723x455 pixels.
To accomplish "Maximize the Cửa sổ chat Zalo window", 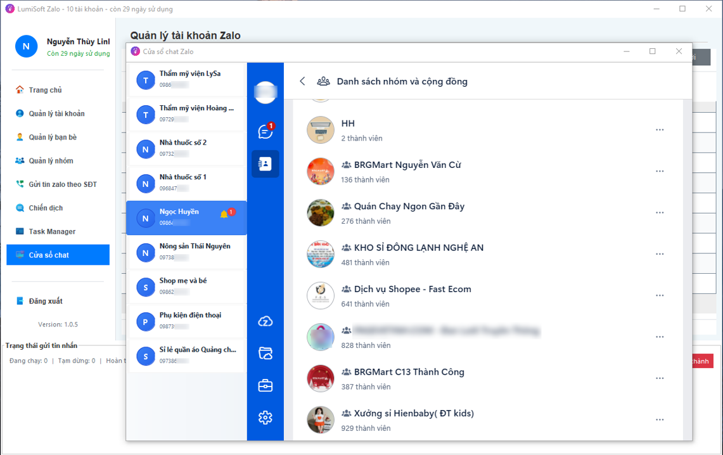I will pyautogui.click(x=653, y=51).
